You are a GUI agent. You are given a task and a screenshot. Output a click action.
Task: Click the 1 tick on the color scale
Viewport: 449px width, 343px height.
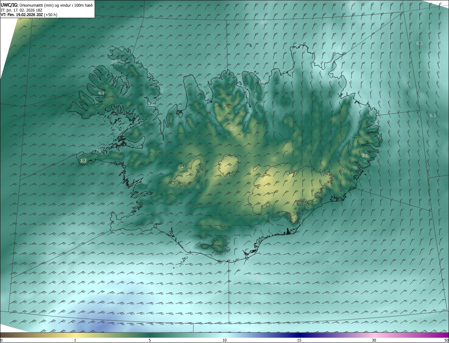pos(75,340)
